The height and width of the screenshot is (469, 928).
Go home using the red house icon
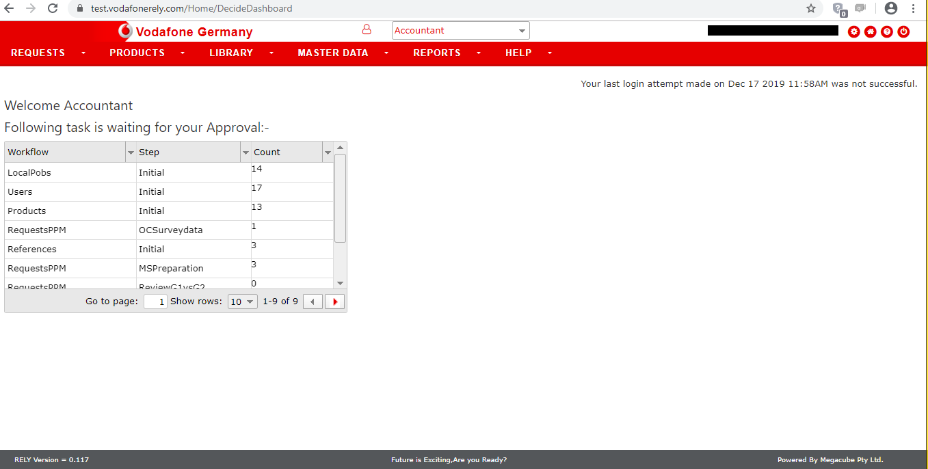point(870,31)
